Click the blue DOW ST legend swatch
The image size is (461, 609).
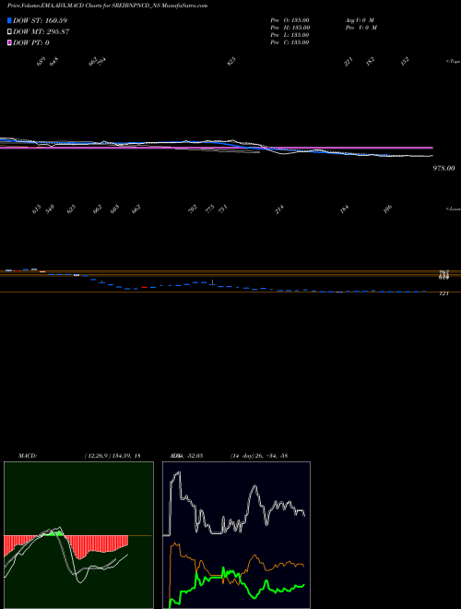coord(9,20)
